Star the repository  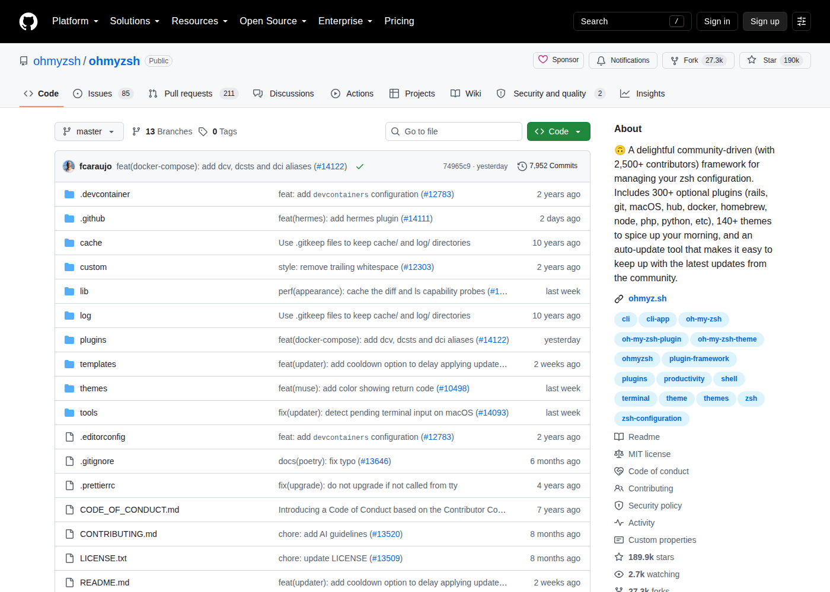point(775,60)
